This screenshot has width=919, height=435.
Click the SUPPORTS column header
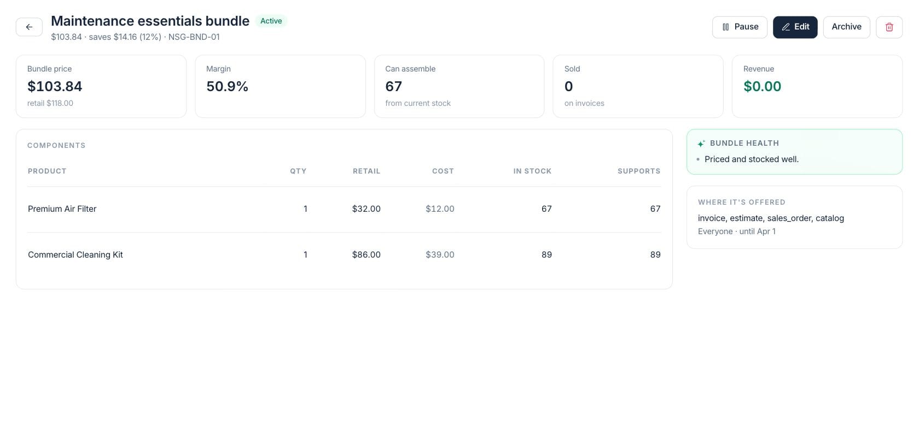639,171
